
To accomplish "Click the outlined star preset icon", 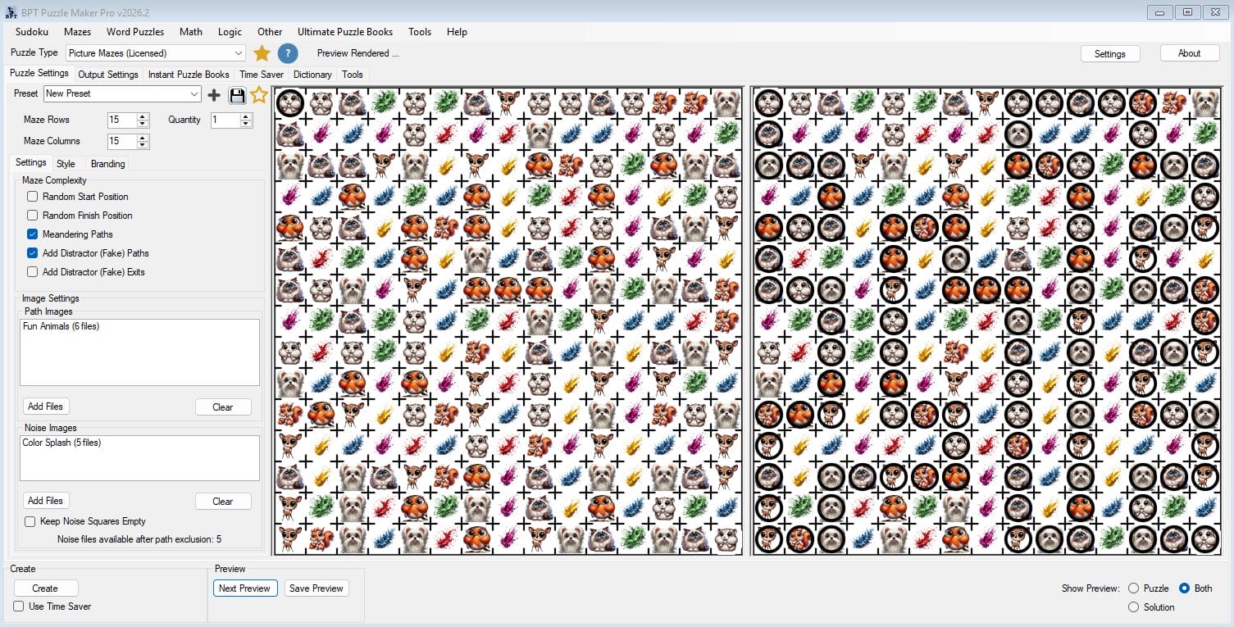I will (x=259, y=94).
